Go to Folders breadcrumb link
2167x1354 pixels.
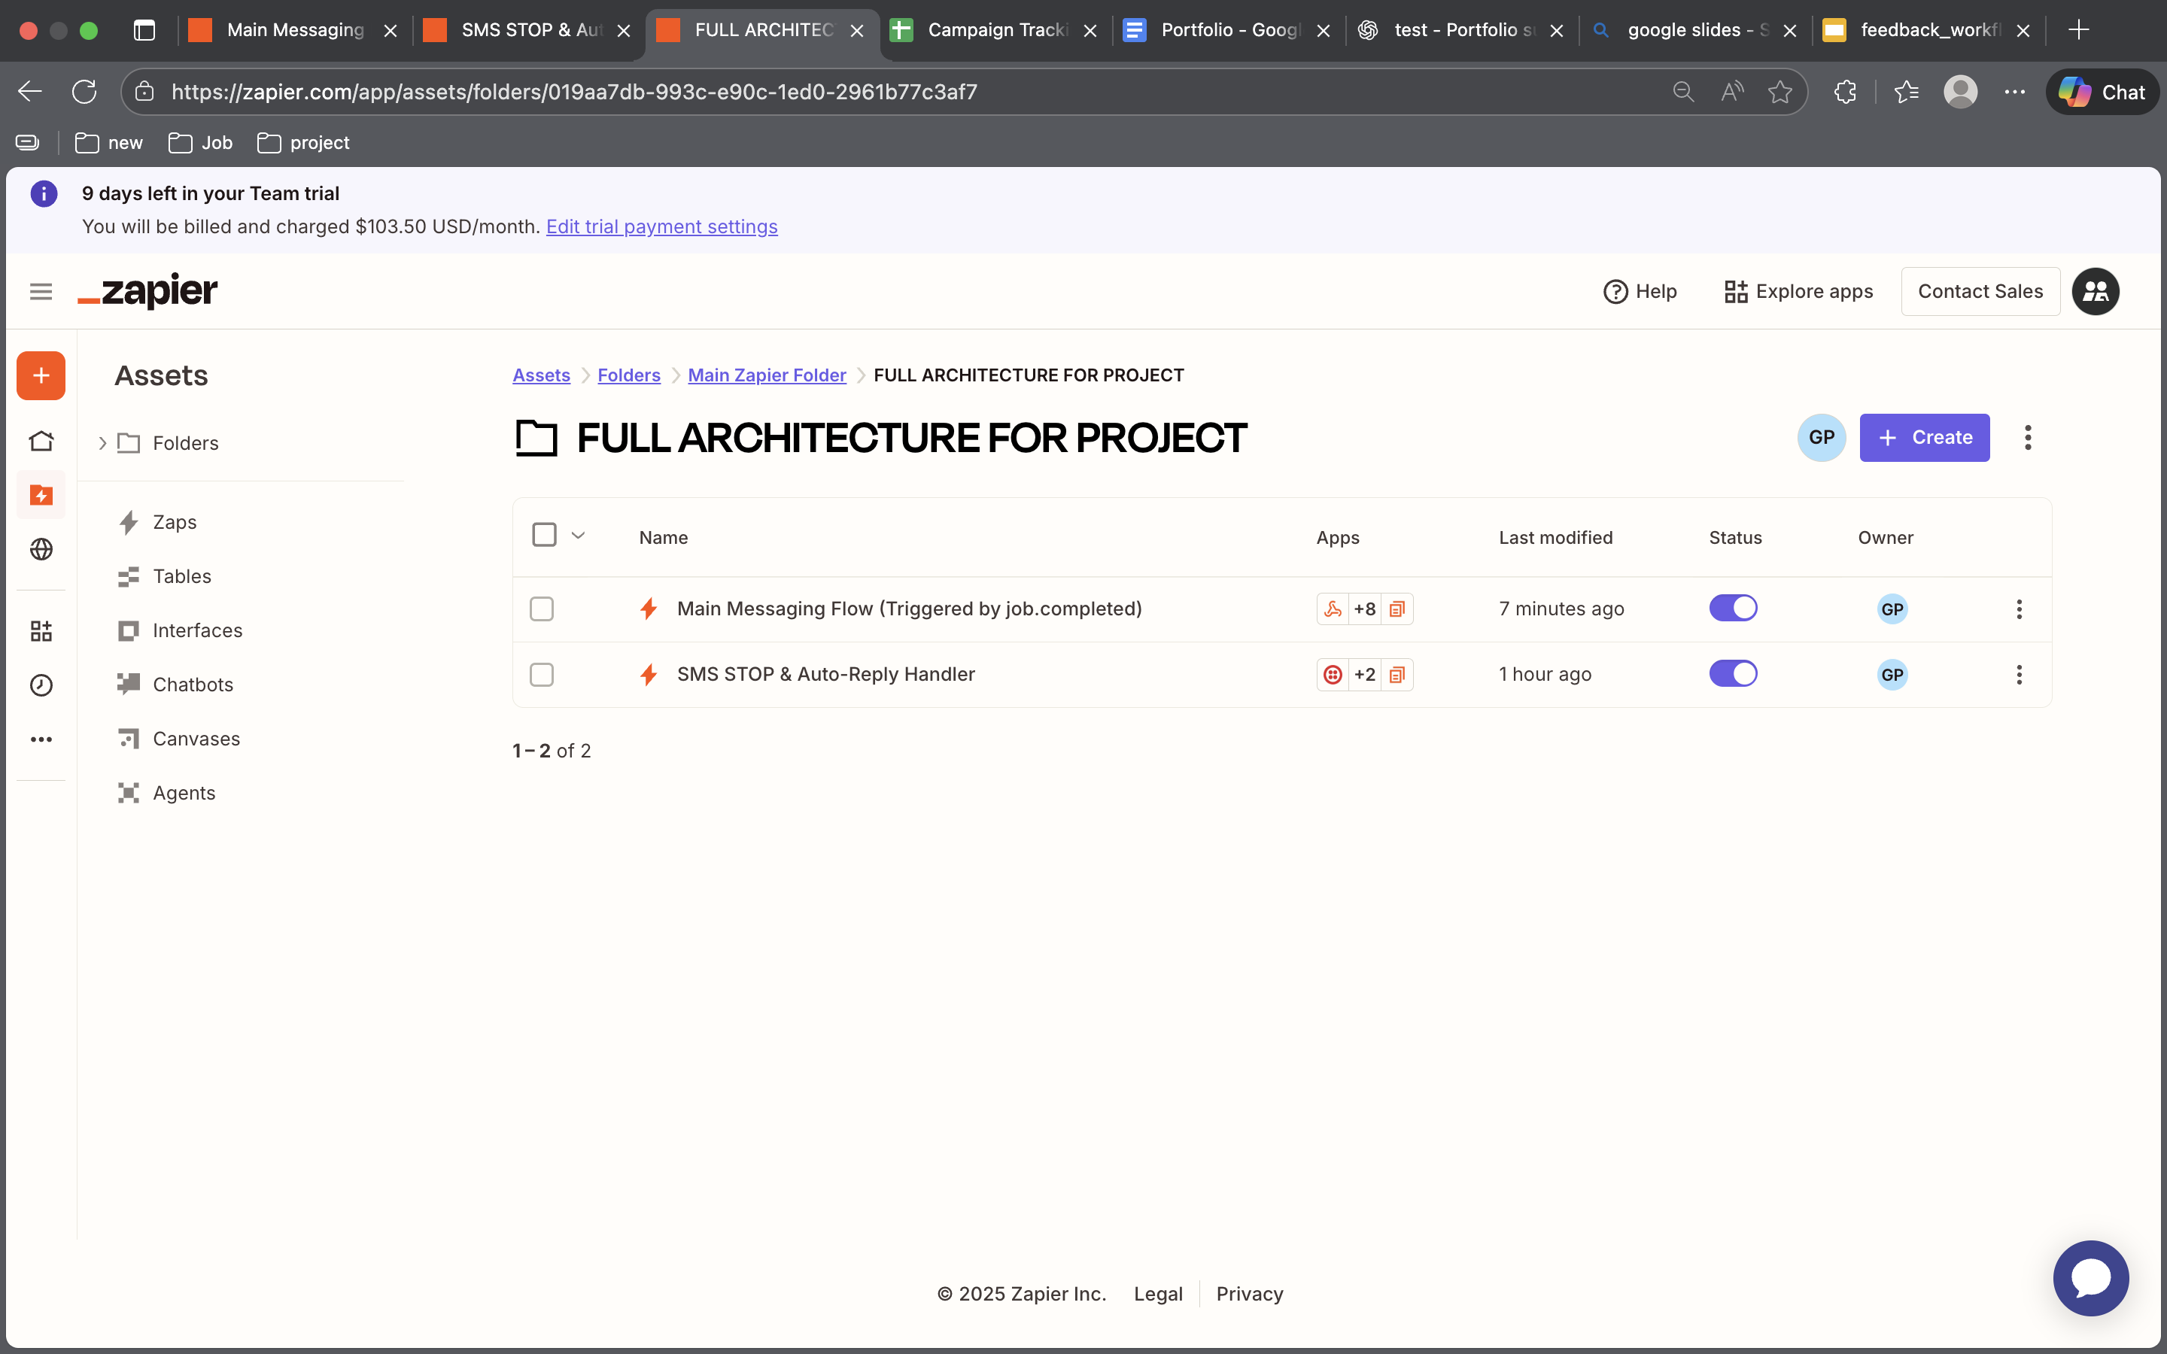pos(628,375)
